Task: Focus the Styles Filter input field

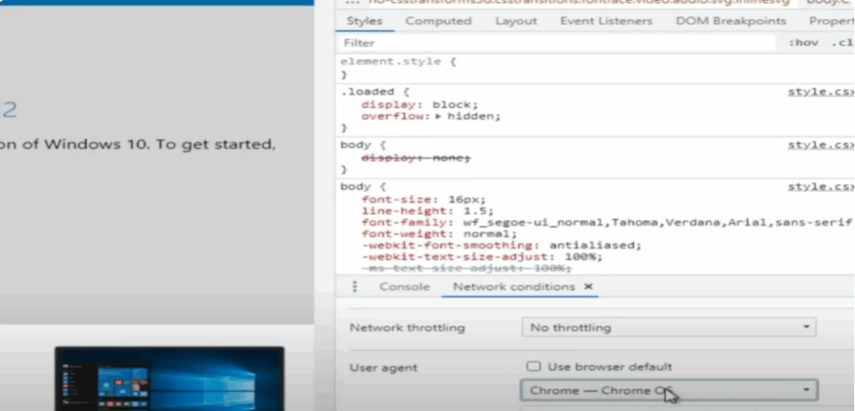Action: pyautogui.click(x=556, y=43)
